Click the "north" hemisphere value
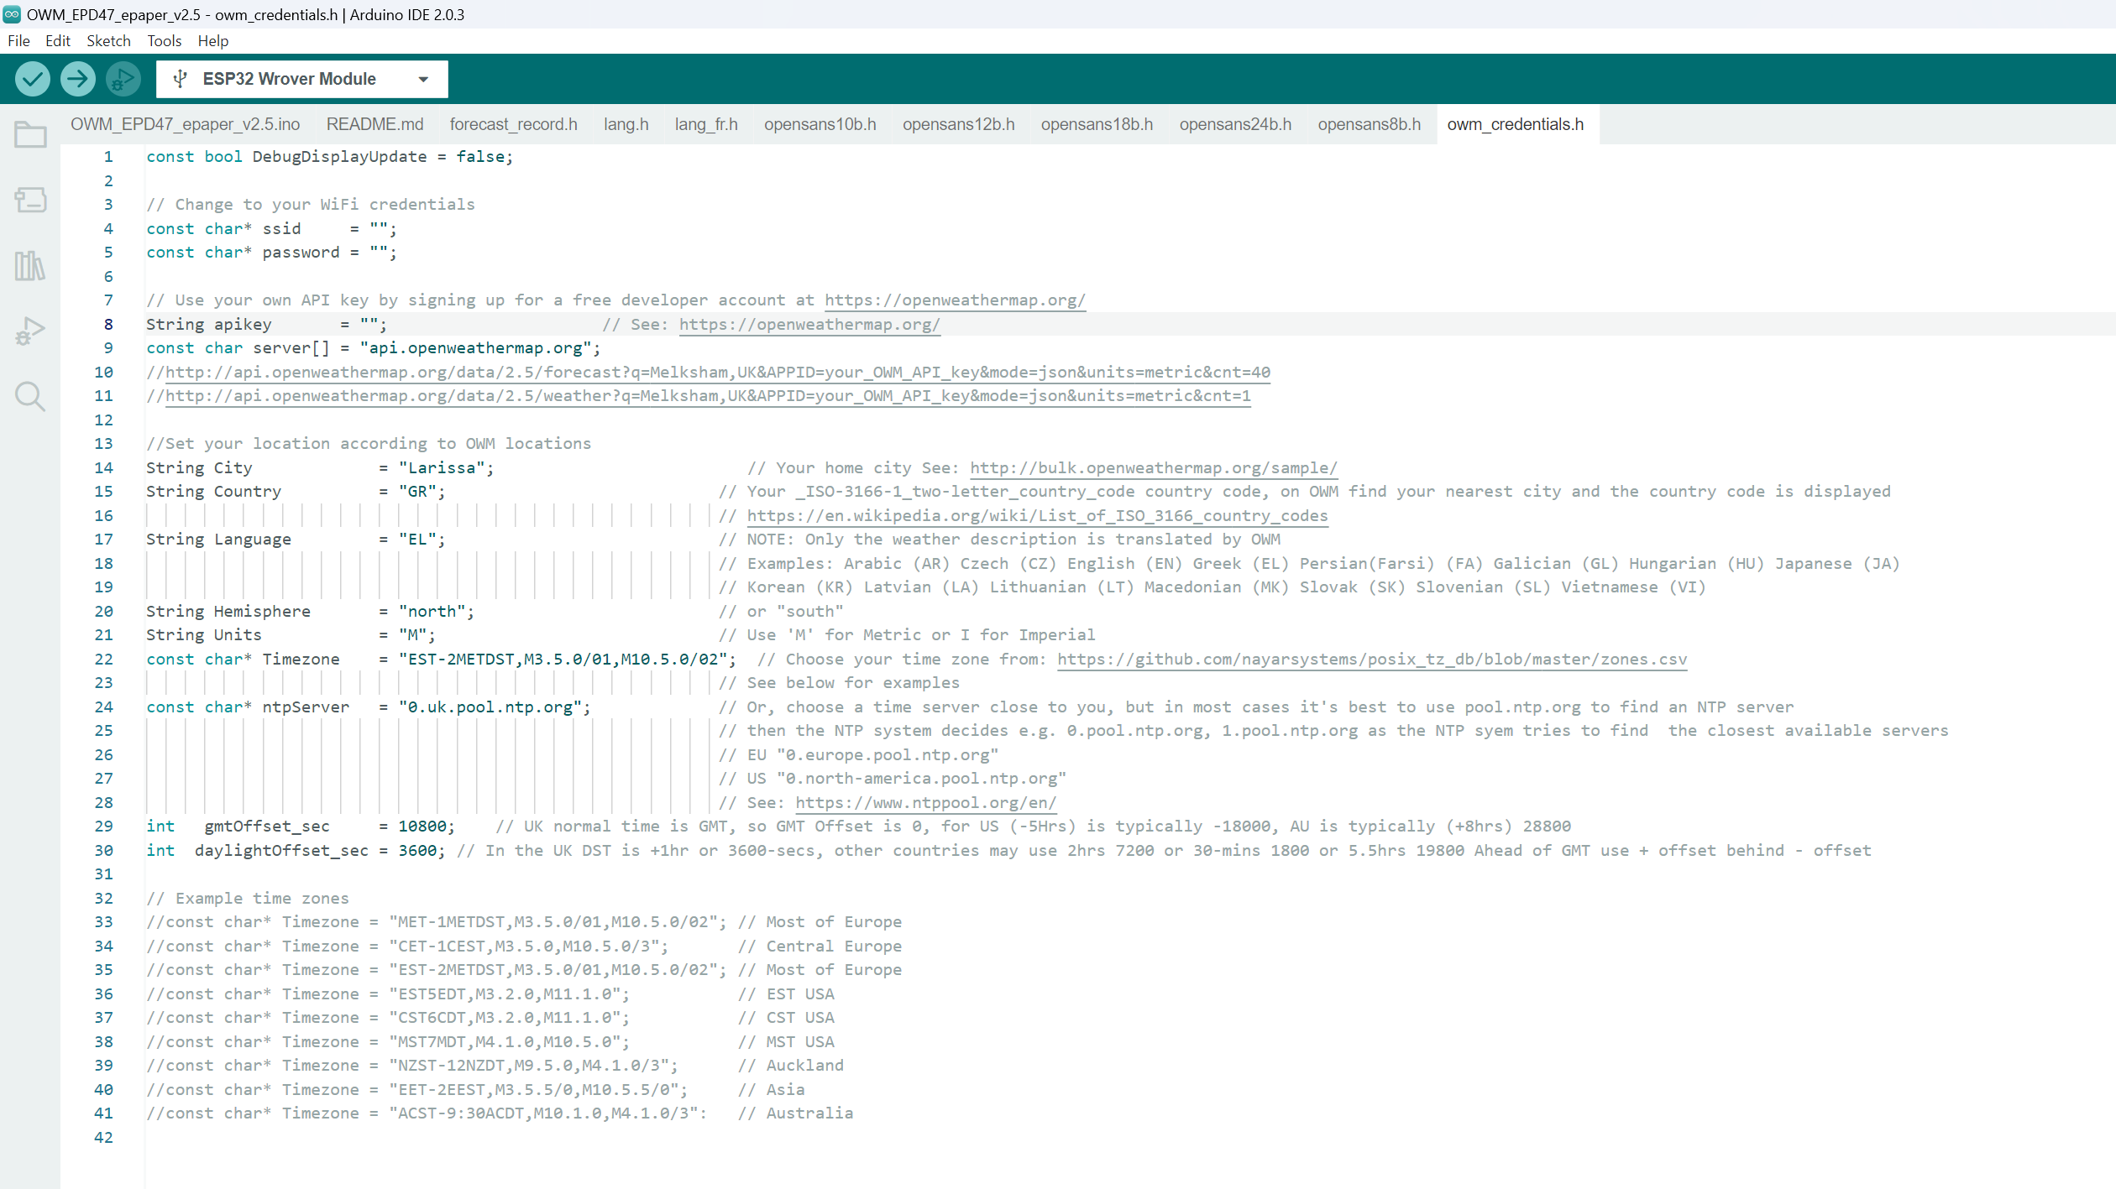Screen dimensions: 2116x1189 point(432,611)
